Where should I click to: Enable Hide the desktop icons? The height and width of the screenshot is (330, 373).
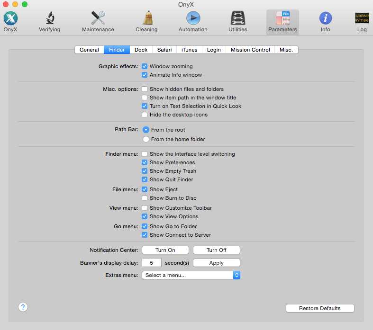tap(145, 115)
